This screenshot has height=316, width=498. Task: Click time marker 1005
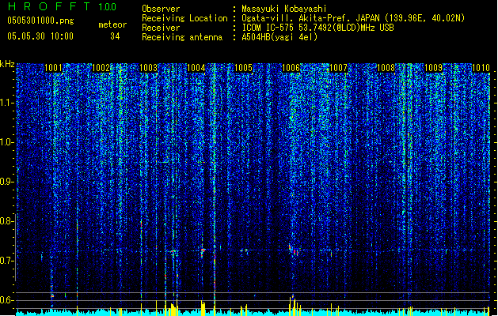[x=243, y=68]
